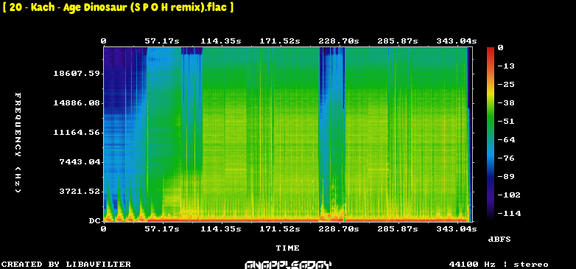The image size is (576, 269).
Task: Click the 3721.52 frequency axis label
Action: [x=80, y=191]
